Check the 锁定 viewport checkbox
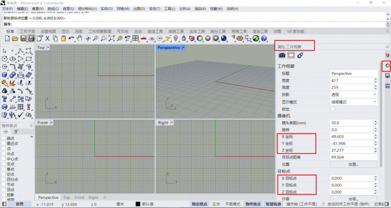The width and height of the screenshot is (391, 208). [x=333, y=109]
